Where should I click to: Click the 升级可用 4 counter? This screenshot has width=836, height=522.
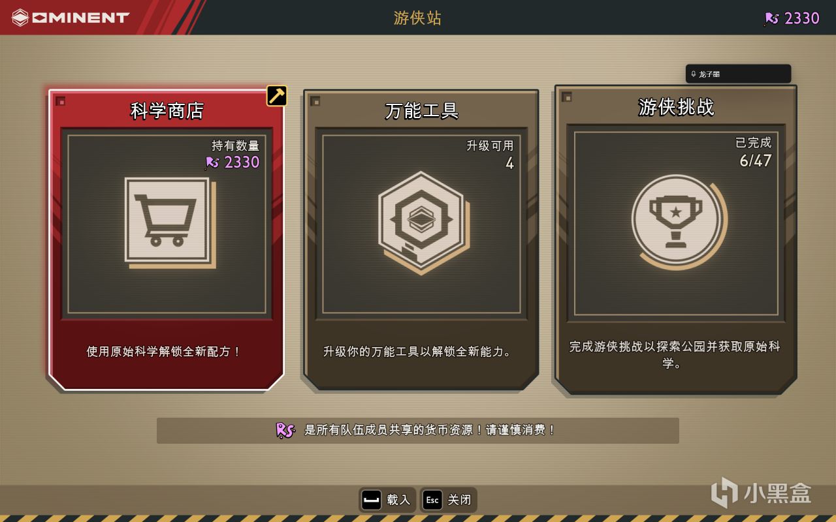tap(490, 155)
